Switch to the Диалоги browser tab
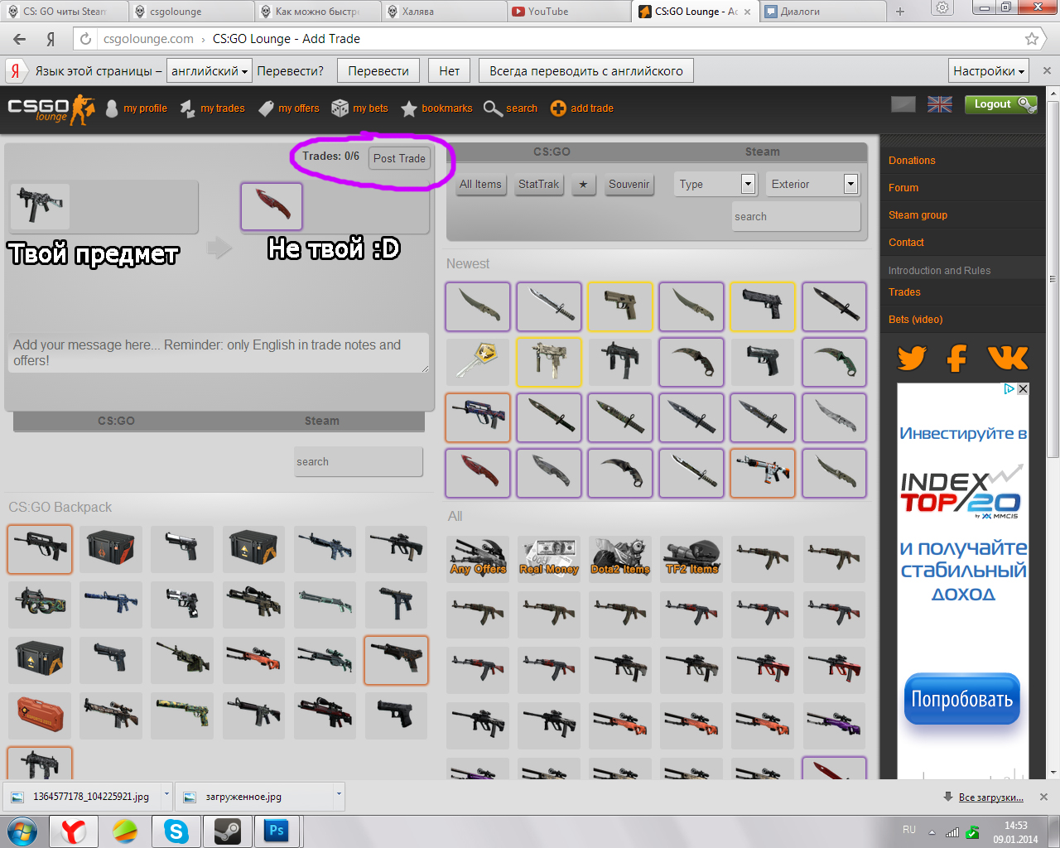1060x848 pixels. 820,12
